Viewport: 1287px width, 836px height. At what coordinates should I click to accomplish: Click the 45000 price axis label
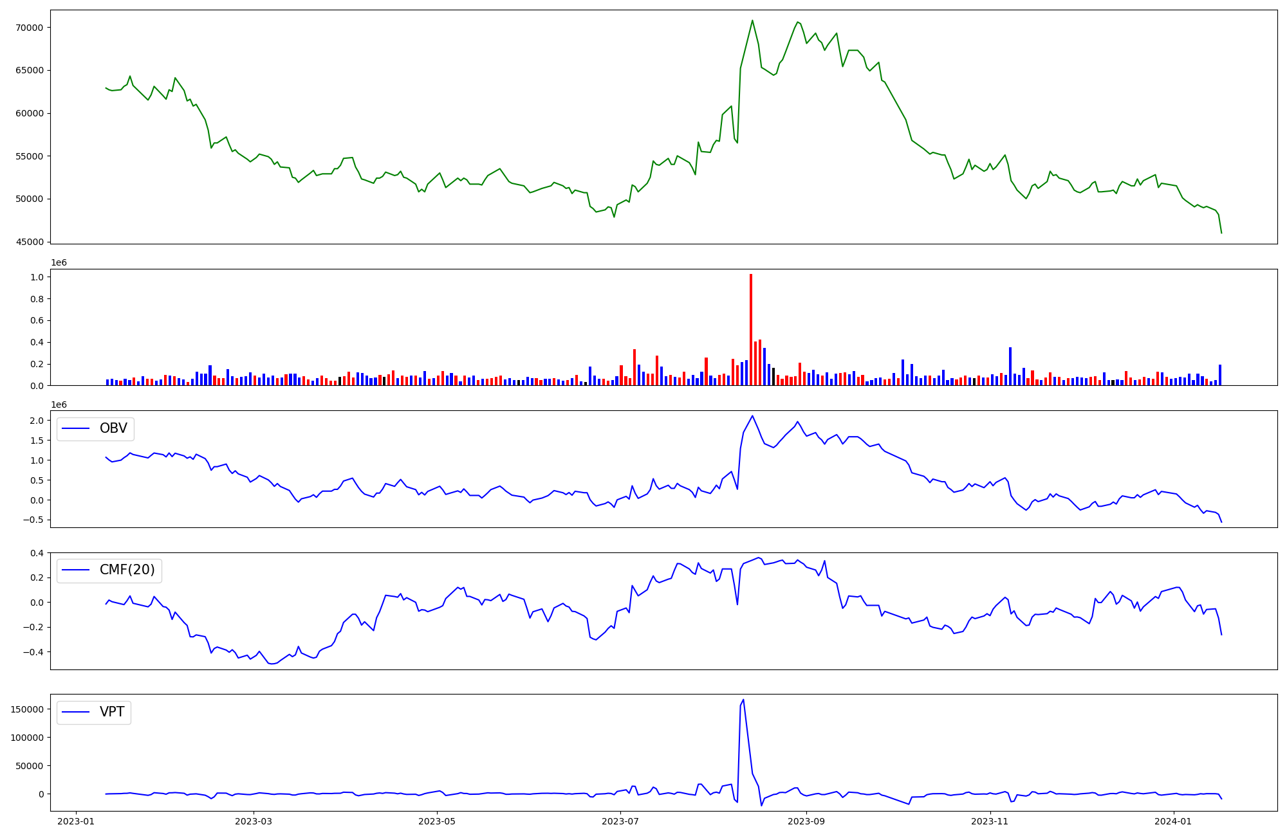[x=29, y=242]
